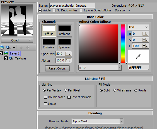Select the Per Pixel lighting option
The width and height of the screenshot is (157, 129).
click(66, 90)
